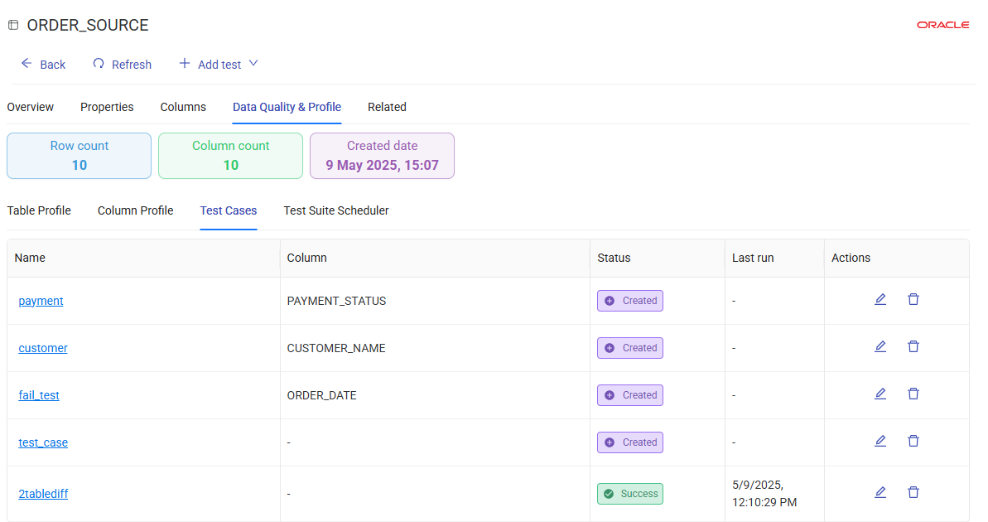
Task: Open the Test Suite Scheduler tab
Action: point(336,210)
